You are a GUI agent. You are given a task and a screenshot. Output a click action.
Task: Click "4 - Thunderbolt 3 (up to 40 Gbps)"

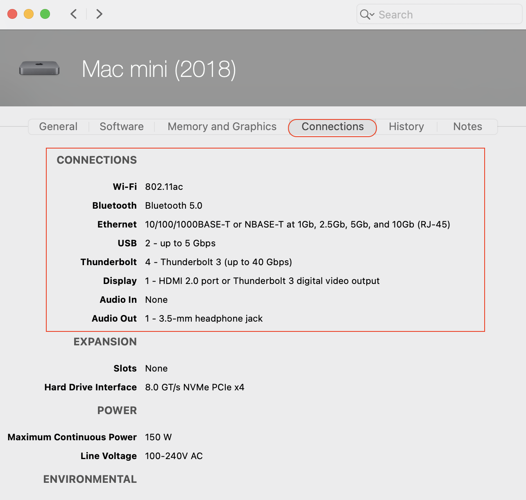point(218,262)
